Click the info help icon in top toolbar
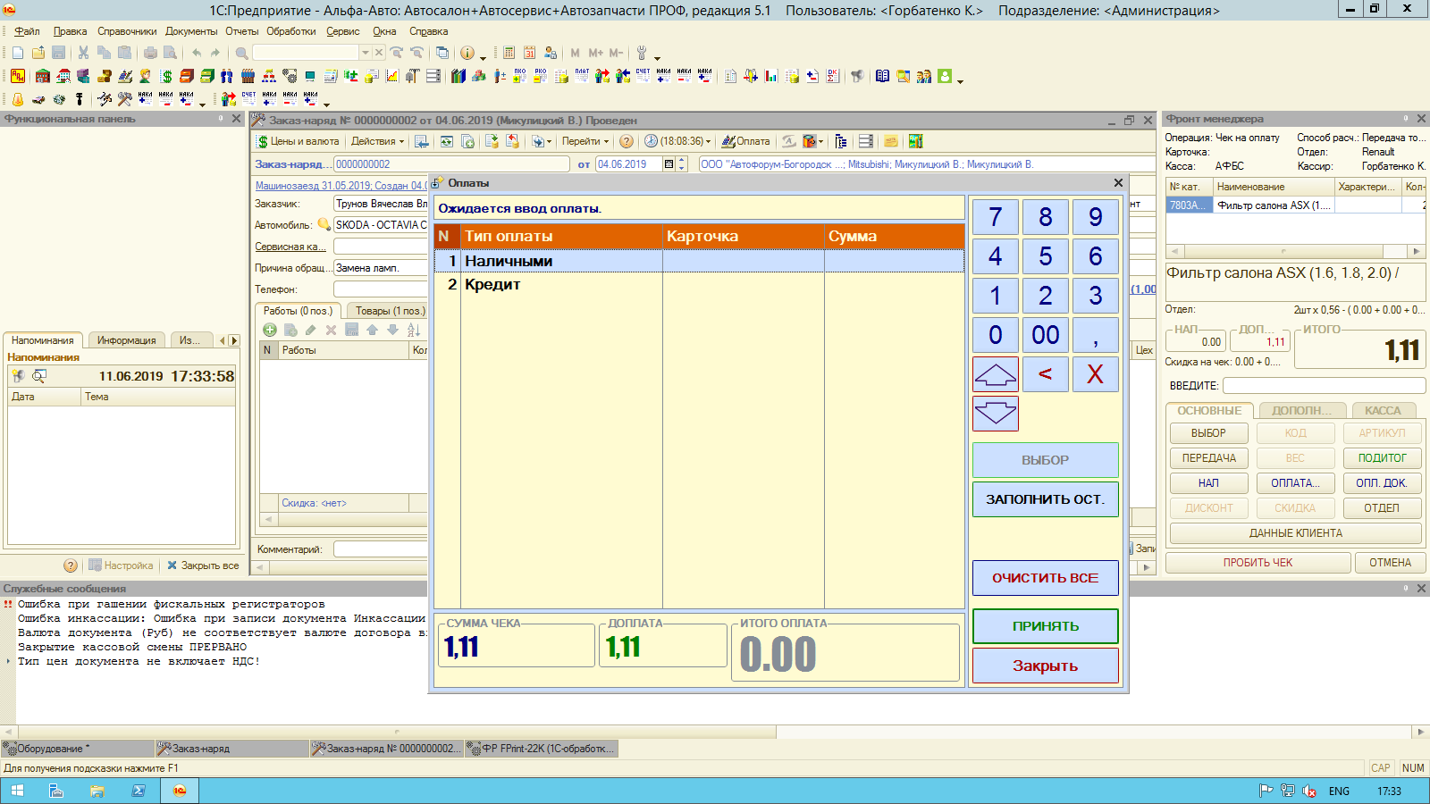 click(x=467, y=53)
